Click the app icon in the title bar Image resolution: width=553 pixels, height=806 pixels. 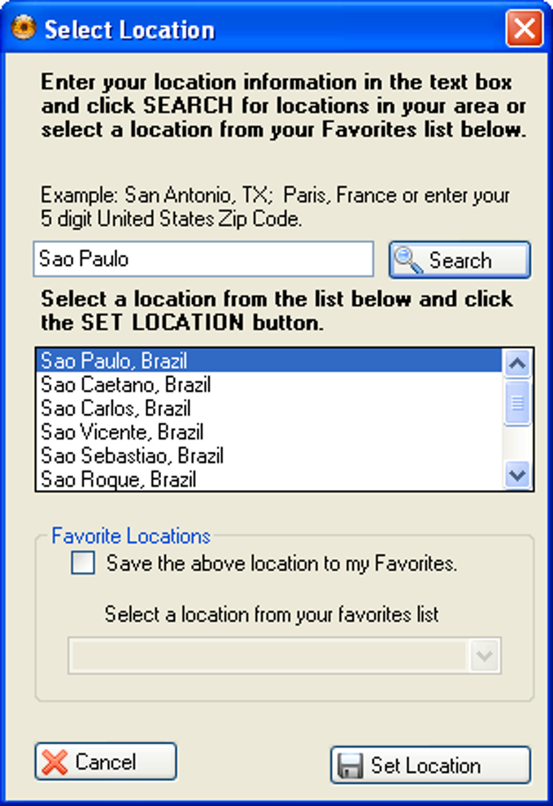[x=24, y=28]
